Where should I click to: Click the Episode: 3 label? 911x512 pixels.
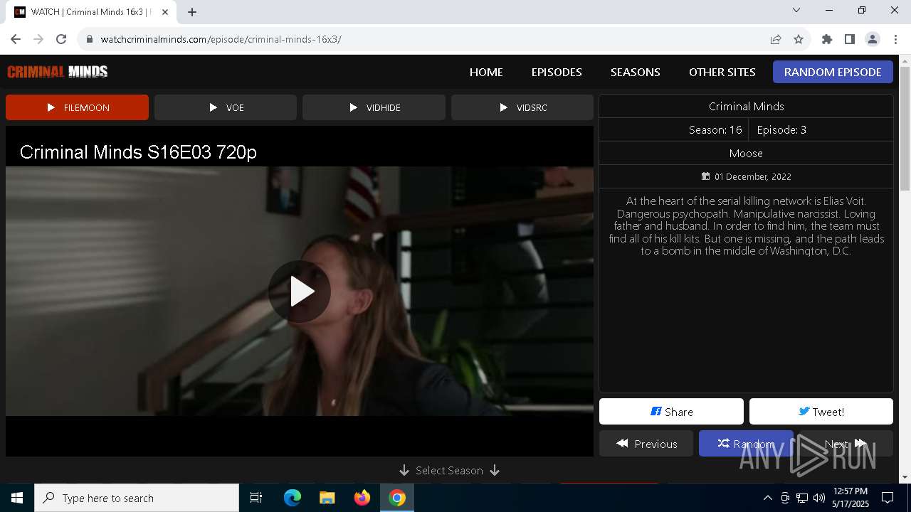click(x=781, y=129)
